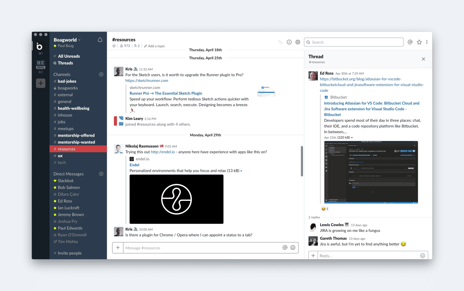Collapse Endel link preview arrow
Image resolution: width=464 pixels, height=291 pixels.
coord(241,171)
